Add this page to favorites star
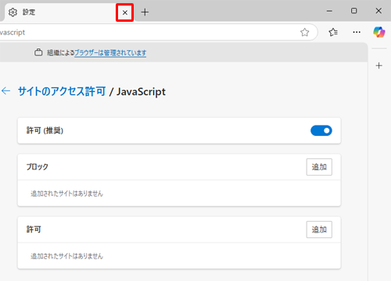 point(304,32)
